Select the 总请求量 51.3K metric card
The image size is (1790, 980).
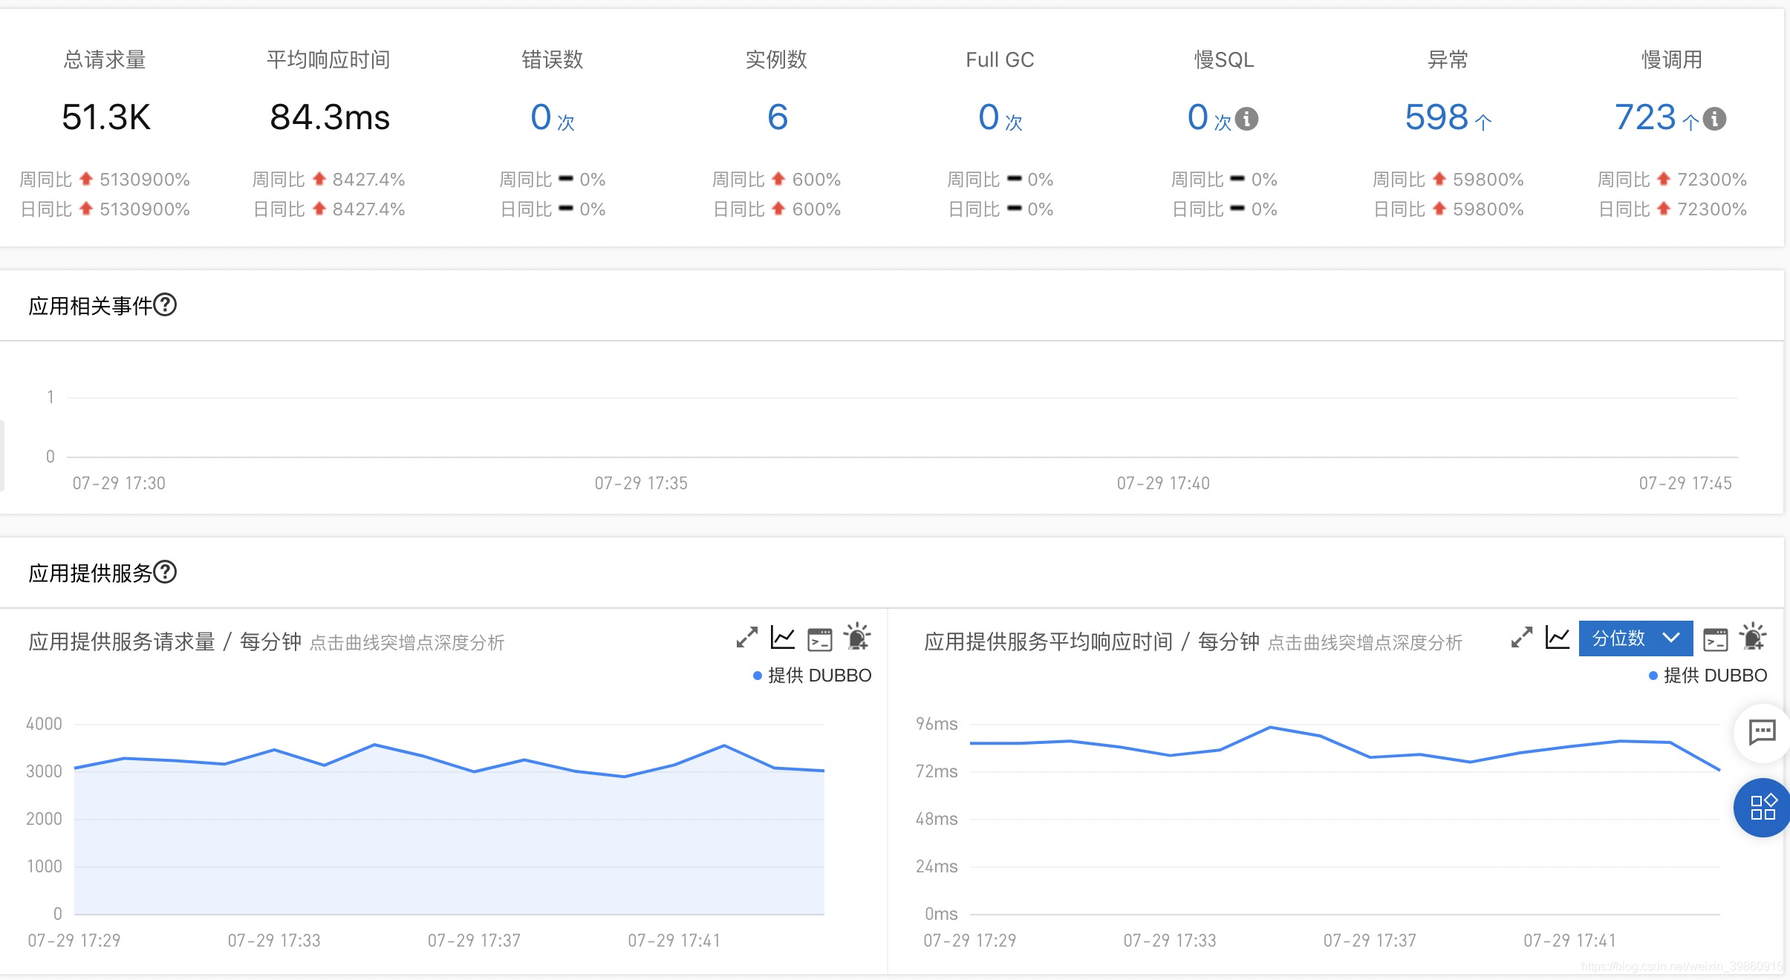106,117
